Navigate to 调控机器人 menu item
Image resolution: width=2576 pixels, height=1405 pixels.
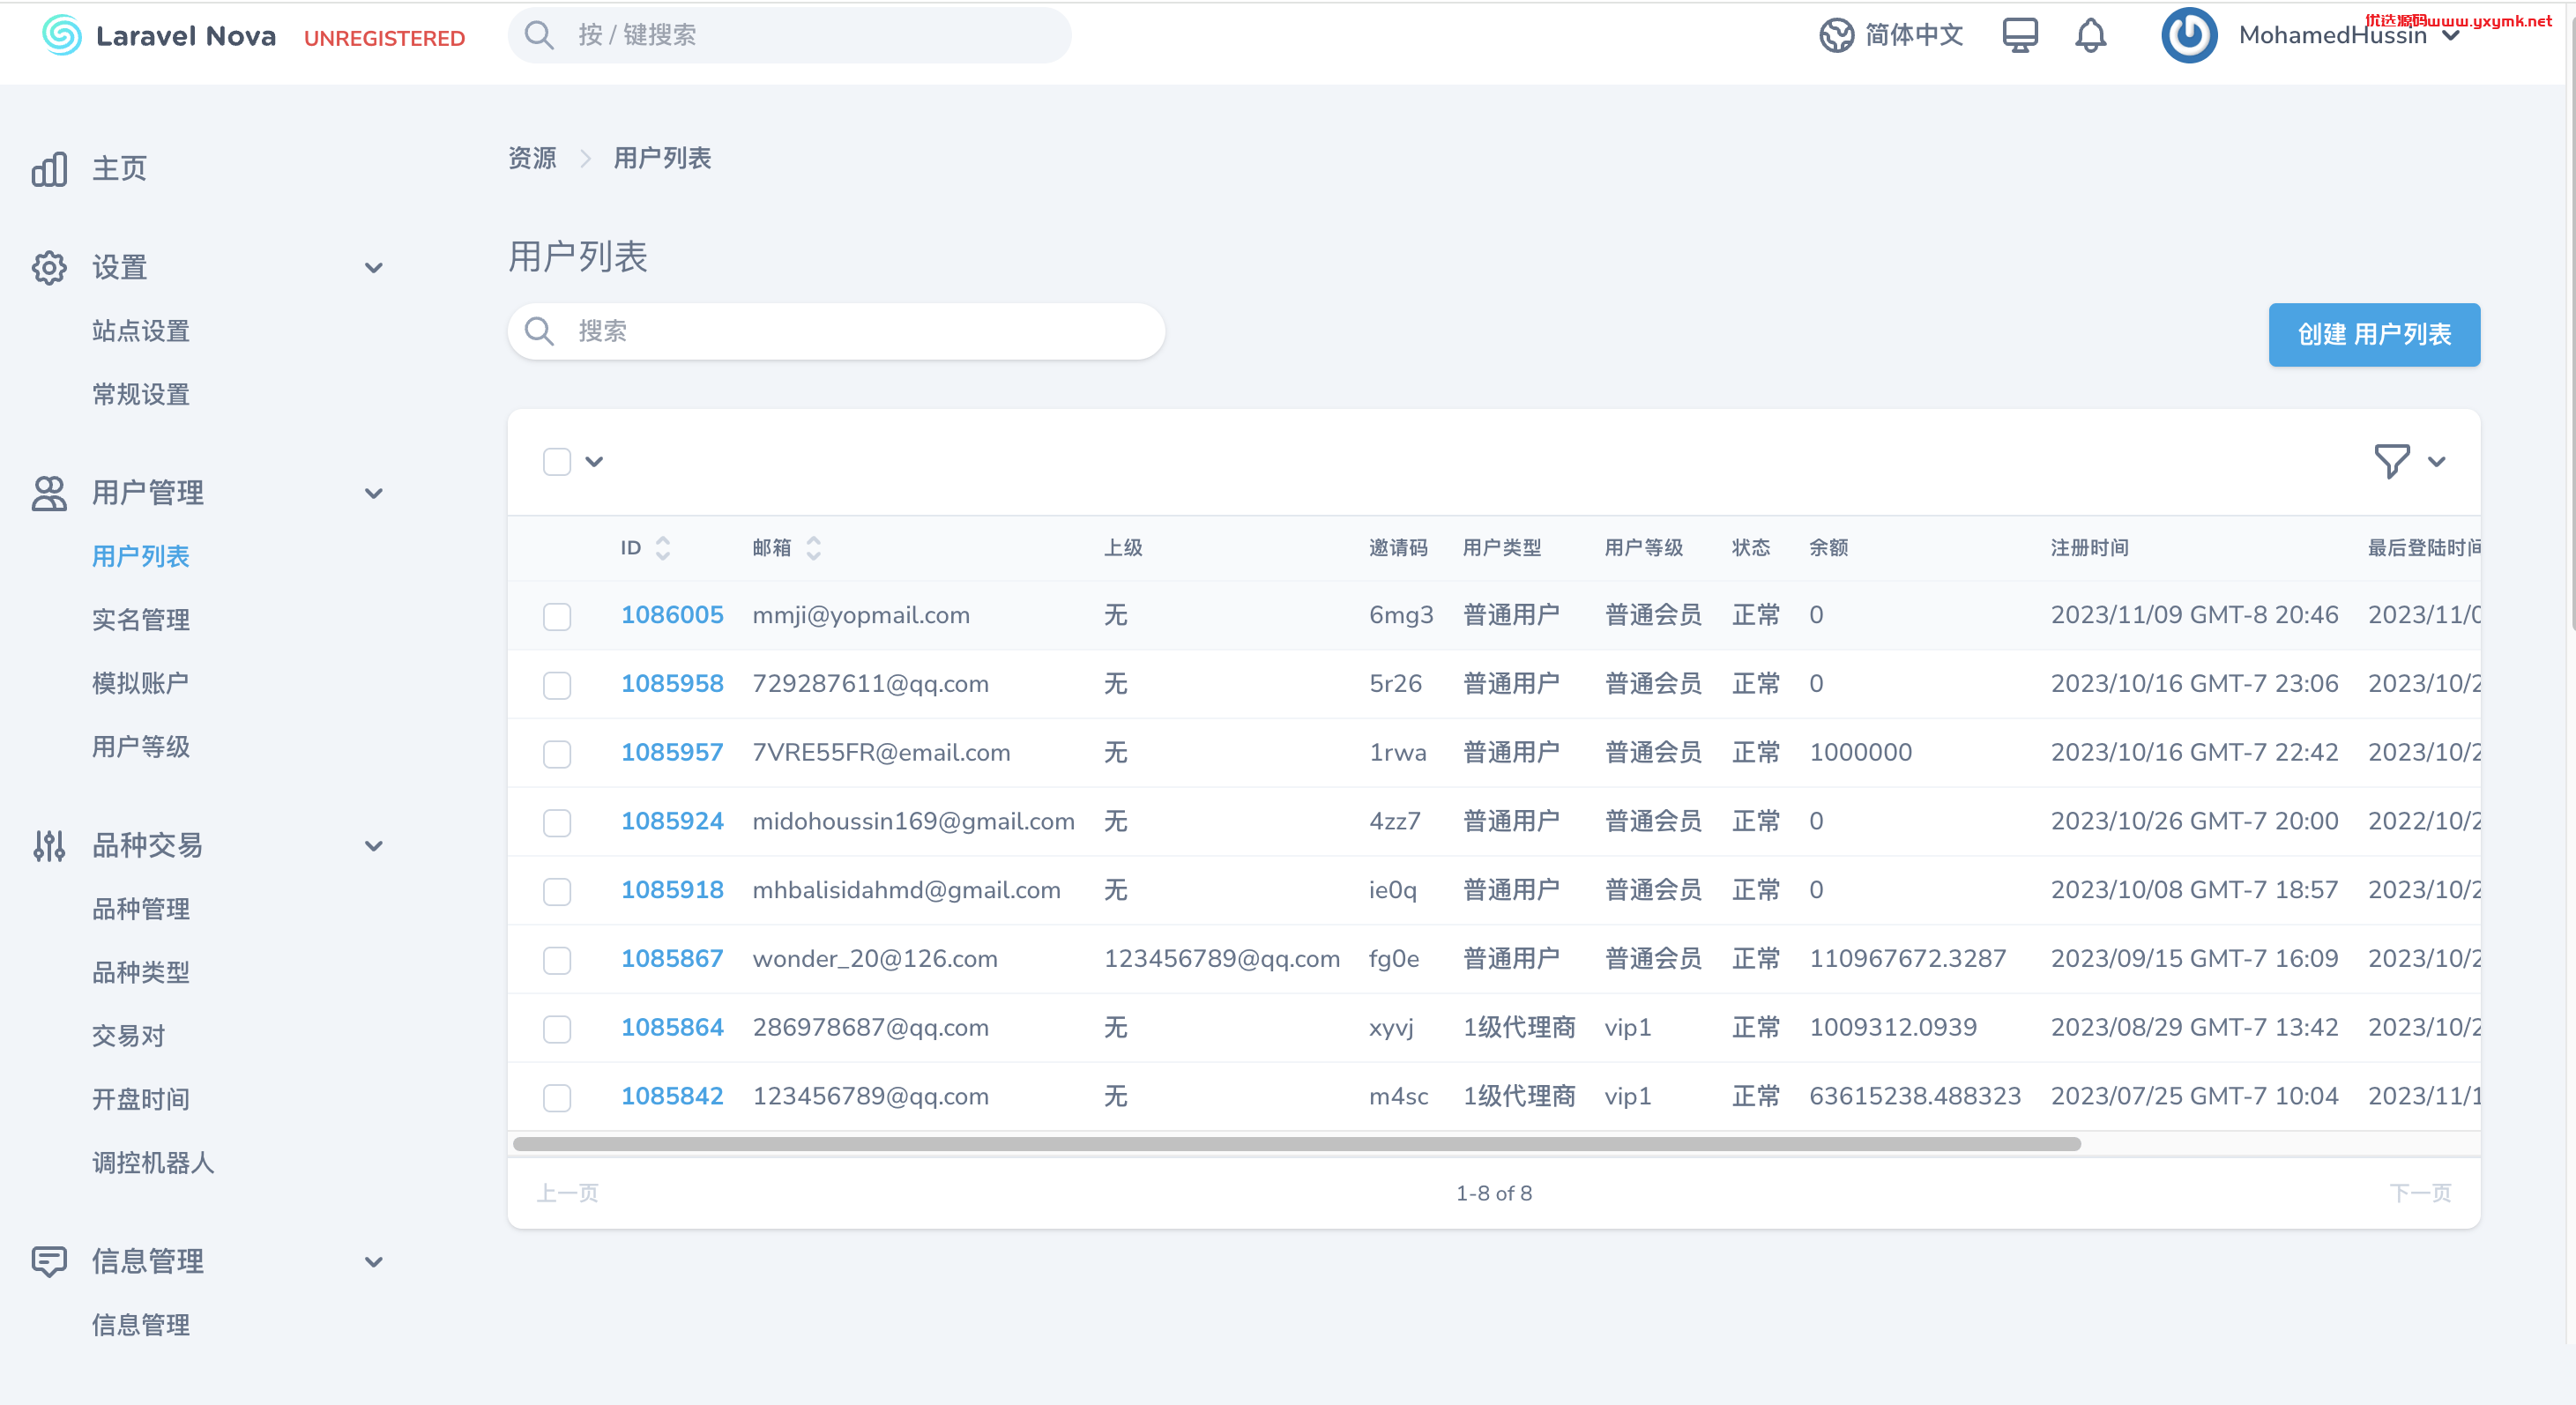(x=153, y=1163)
